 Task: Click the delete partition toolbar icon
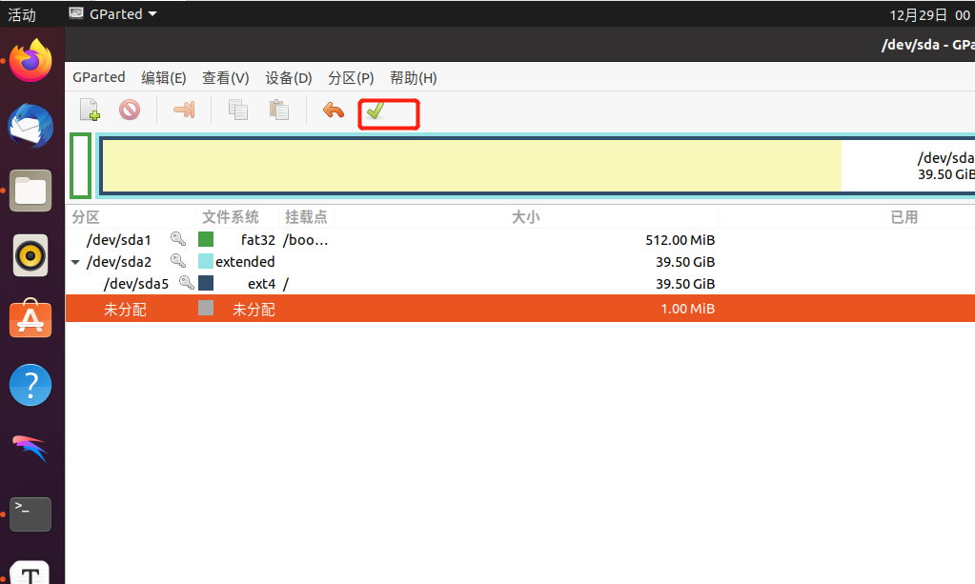click(x=130, y=111)
